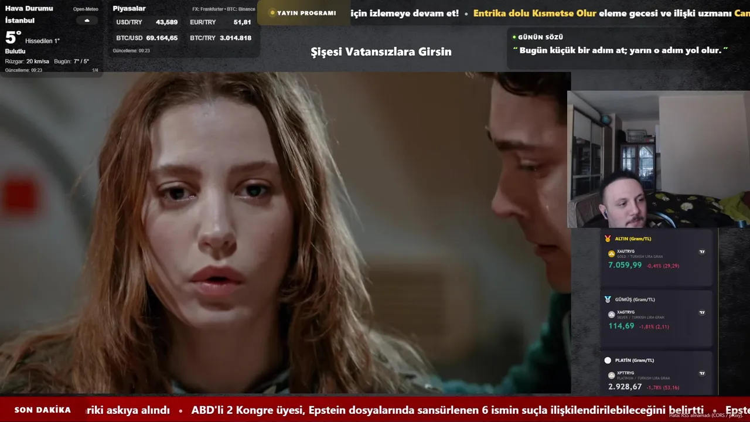Click the webcam feed of the streamer
Image resolution: width=750 pixels, height=422 pixels.
(659, 159)
